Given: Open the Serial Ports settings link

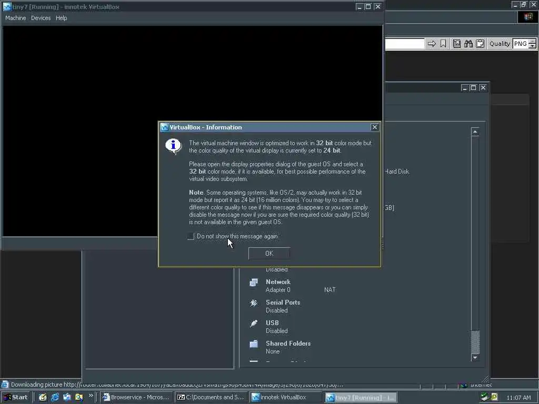Looking at the screenshot, I should [x=283, y=302].
